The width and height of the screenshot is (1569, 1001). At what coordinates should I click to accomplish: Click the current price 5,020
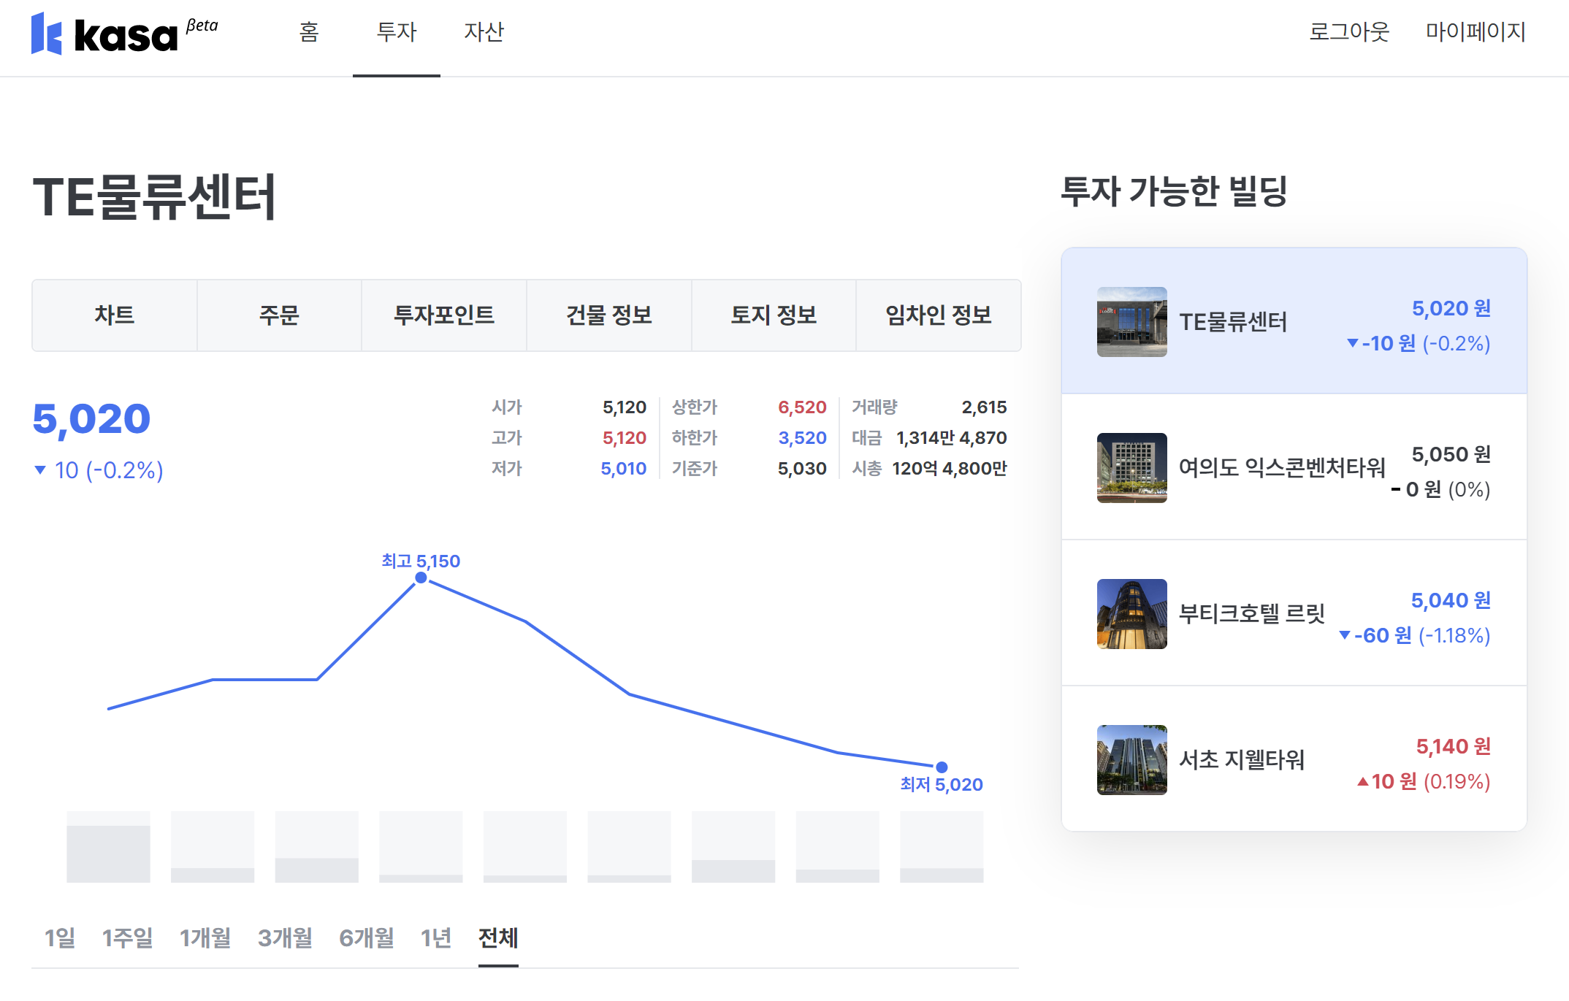(x=91, y=419)
